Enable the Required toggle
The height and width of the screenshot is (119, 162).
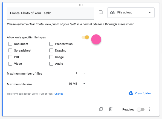pos(141,109)
